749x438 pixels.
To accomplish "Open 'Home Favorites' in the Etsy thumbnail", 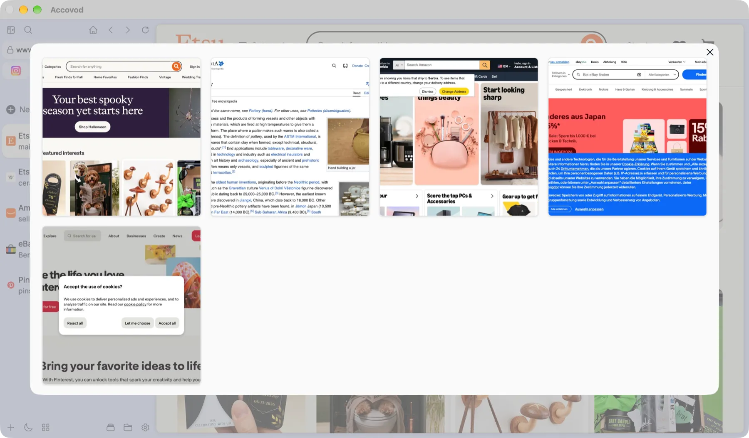I will pos(105,77).
